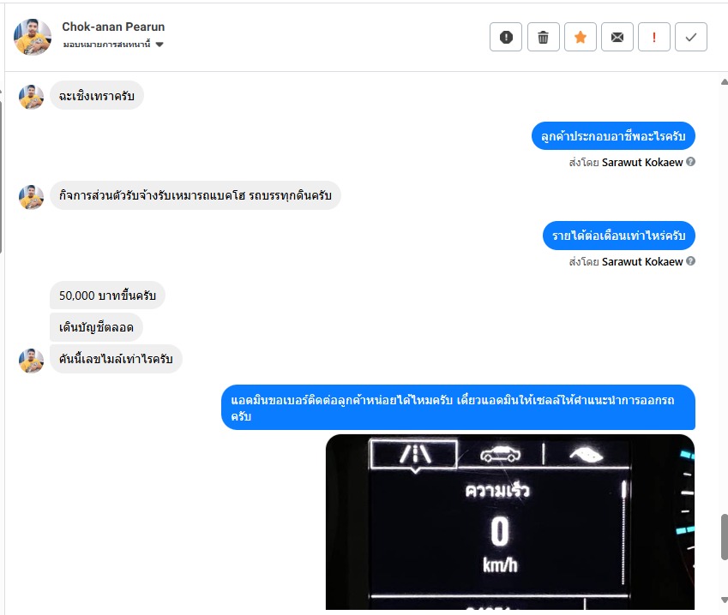Viewport: 728px width, 615px height.
Task: Open the help icon beside the first Sarawut Kokaew label
Action: pyautogui.click(x=690, y=162)
